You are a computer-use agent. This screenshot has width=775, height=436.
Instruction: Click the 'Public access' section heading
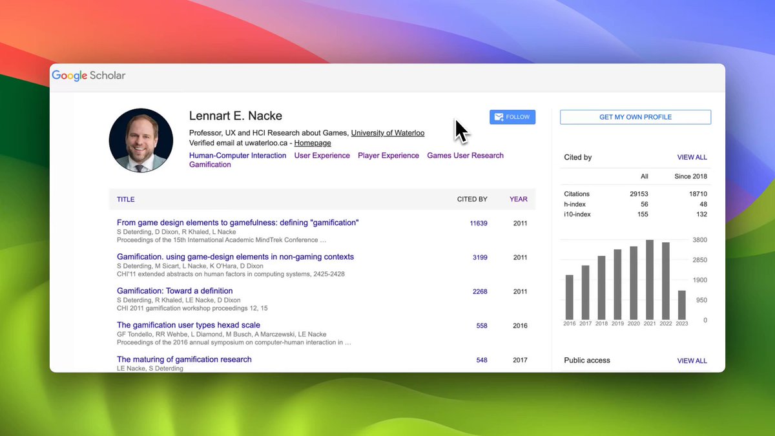(587, 360)
